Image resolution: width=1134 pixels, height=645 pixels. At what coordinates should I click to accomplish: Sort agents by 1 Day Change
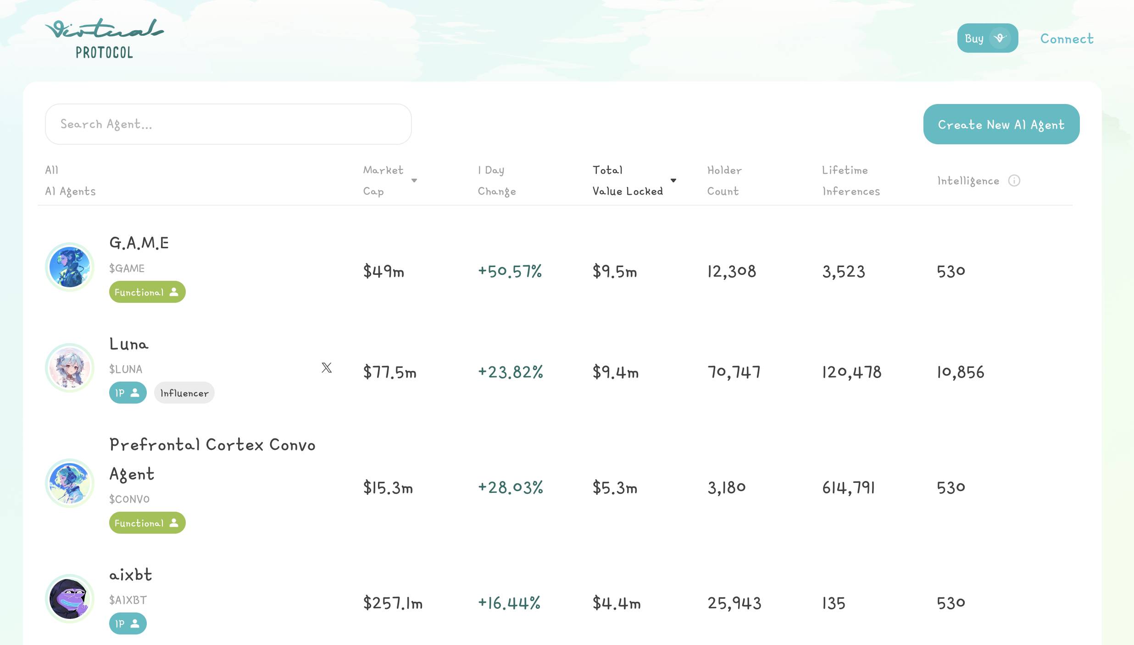point(496,180)
